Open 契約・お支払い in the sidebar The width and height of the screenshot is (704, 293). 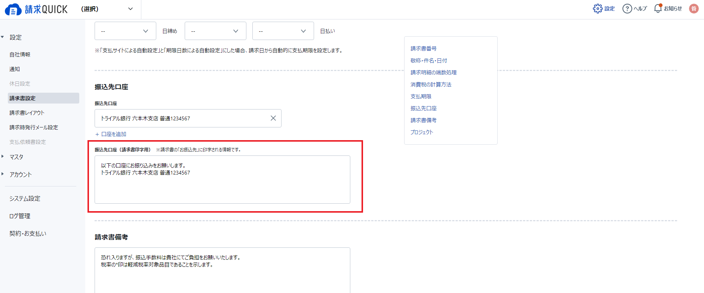(x=28, y=234)
